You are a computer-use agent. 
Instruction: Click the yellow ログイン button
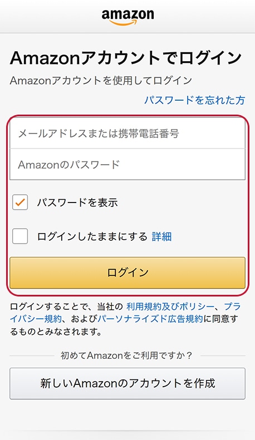pos(127,273)
